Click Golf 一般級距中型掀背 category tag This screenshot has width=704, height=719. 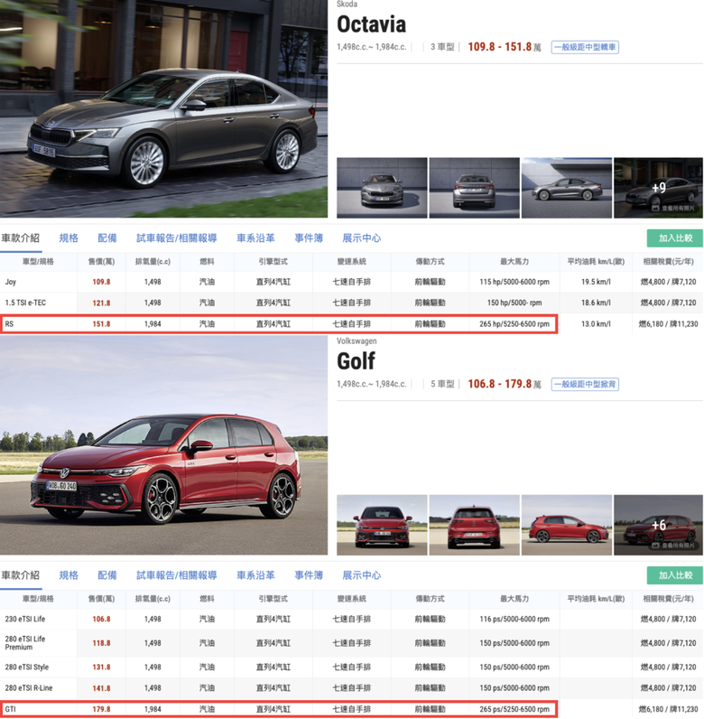[x=585, y=384]
